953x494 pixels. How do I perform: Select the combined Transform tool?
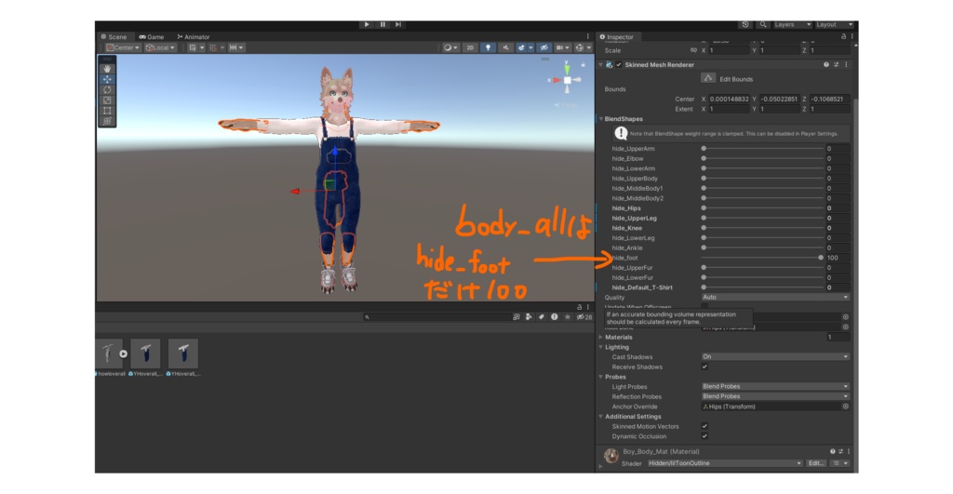pos(108,121)
